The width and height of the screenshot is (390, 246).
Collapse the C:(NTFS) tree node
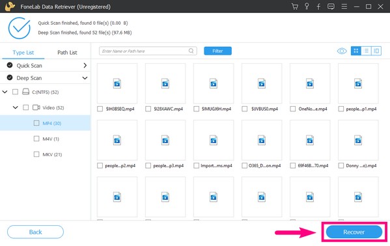(x=5, y=92)
